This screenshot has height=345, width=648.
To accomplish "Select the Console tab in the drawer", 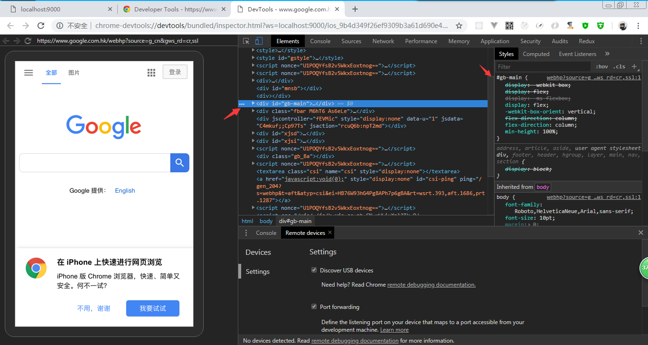I will pos(266,233).
